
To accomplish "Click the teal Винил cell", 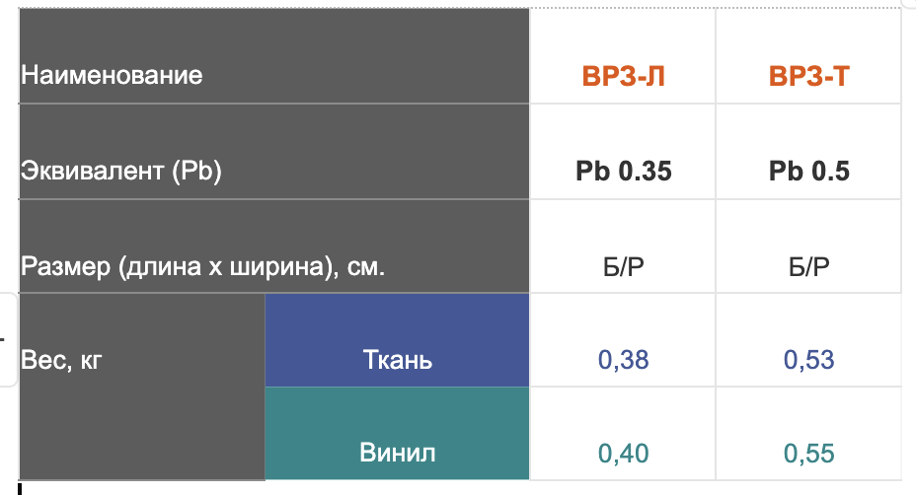I will point(398,454).
